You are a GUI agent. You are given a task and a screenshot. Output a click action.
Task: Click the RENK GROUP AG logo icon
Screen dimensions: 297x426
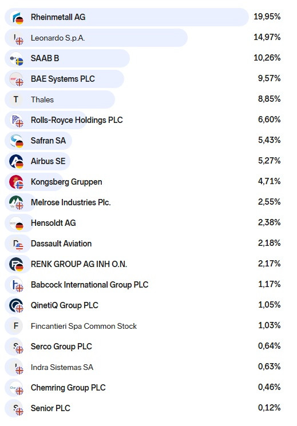tap(17, 264)
